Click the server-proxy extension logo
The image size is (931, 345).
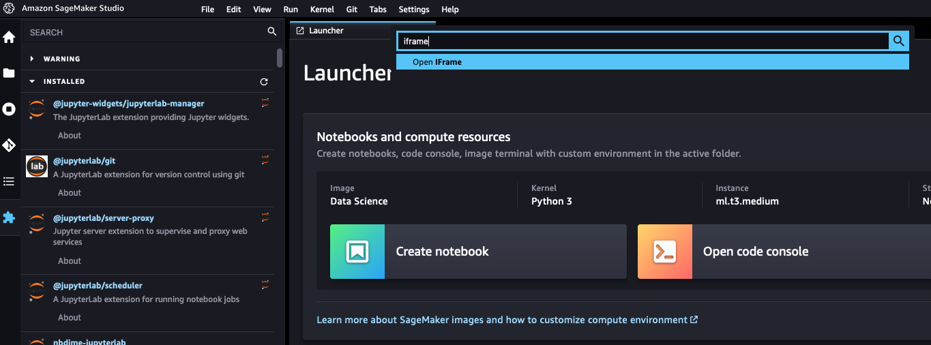click(x=37, y=224)
